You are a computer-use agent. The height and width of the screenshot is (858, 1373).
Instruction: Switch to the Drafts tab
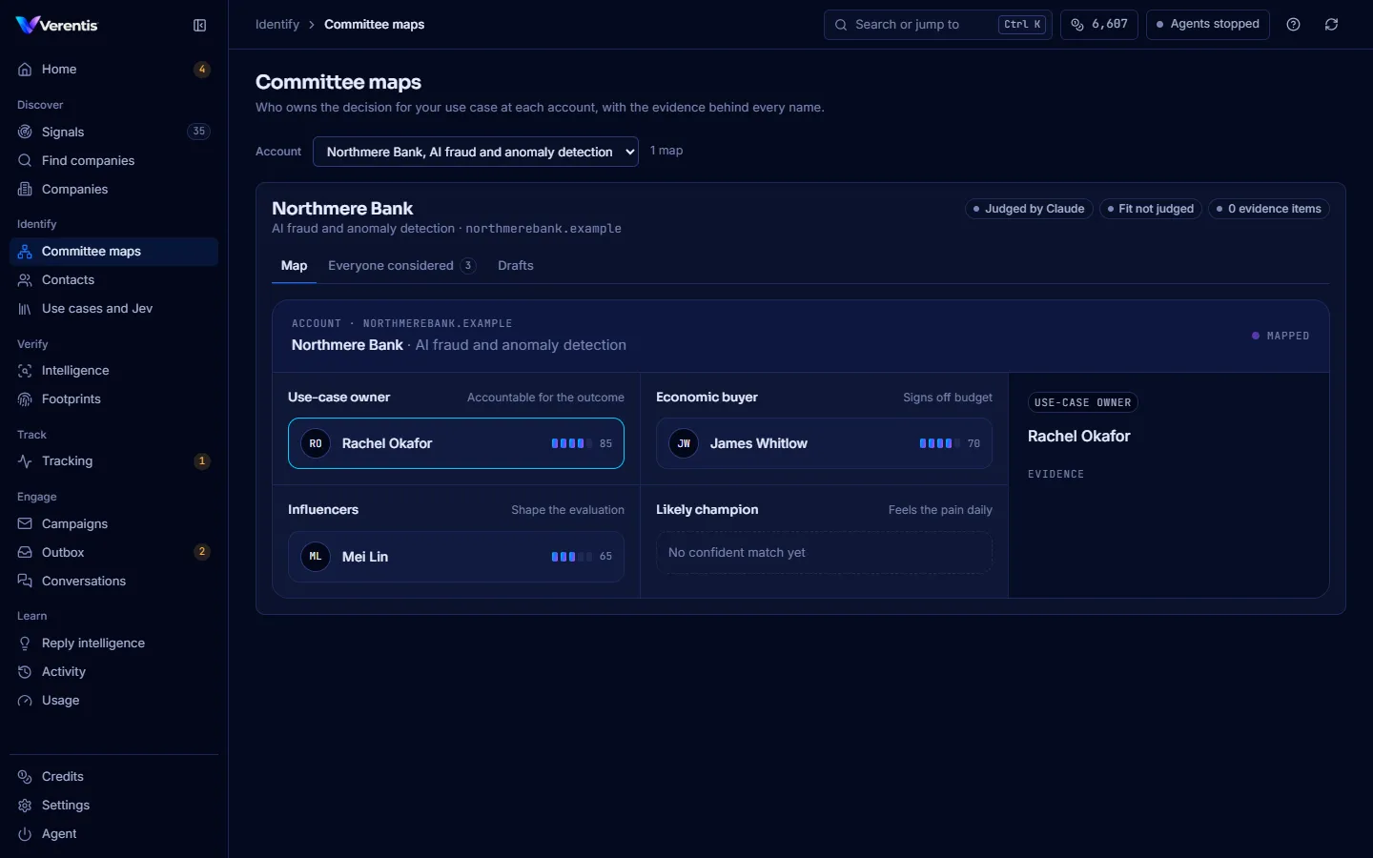point(516,266)
